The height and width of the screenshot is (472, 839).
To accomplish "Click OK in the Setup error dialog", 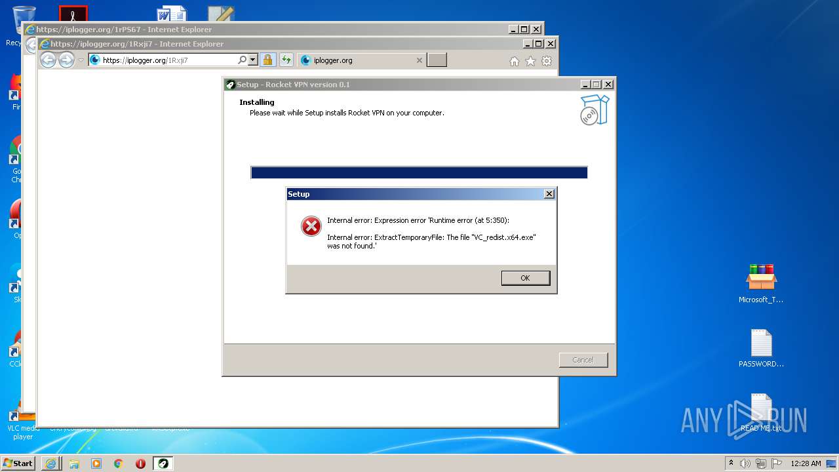I will click(x=525, y=278).
